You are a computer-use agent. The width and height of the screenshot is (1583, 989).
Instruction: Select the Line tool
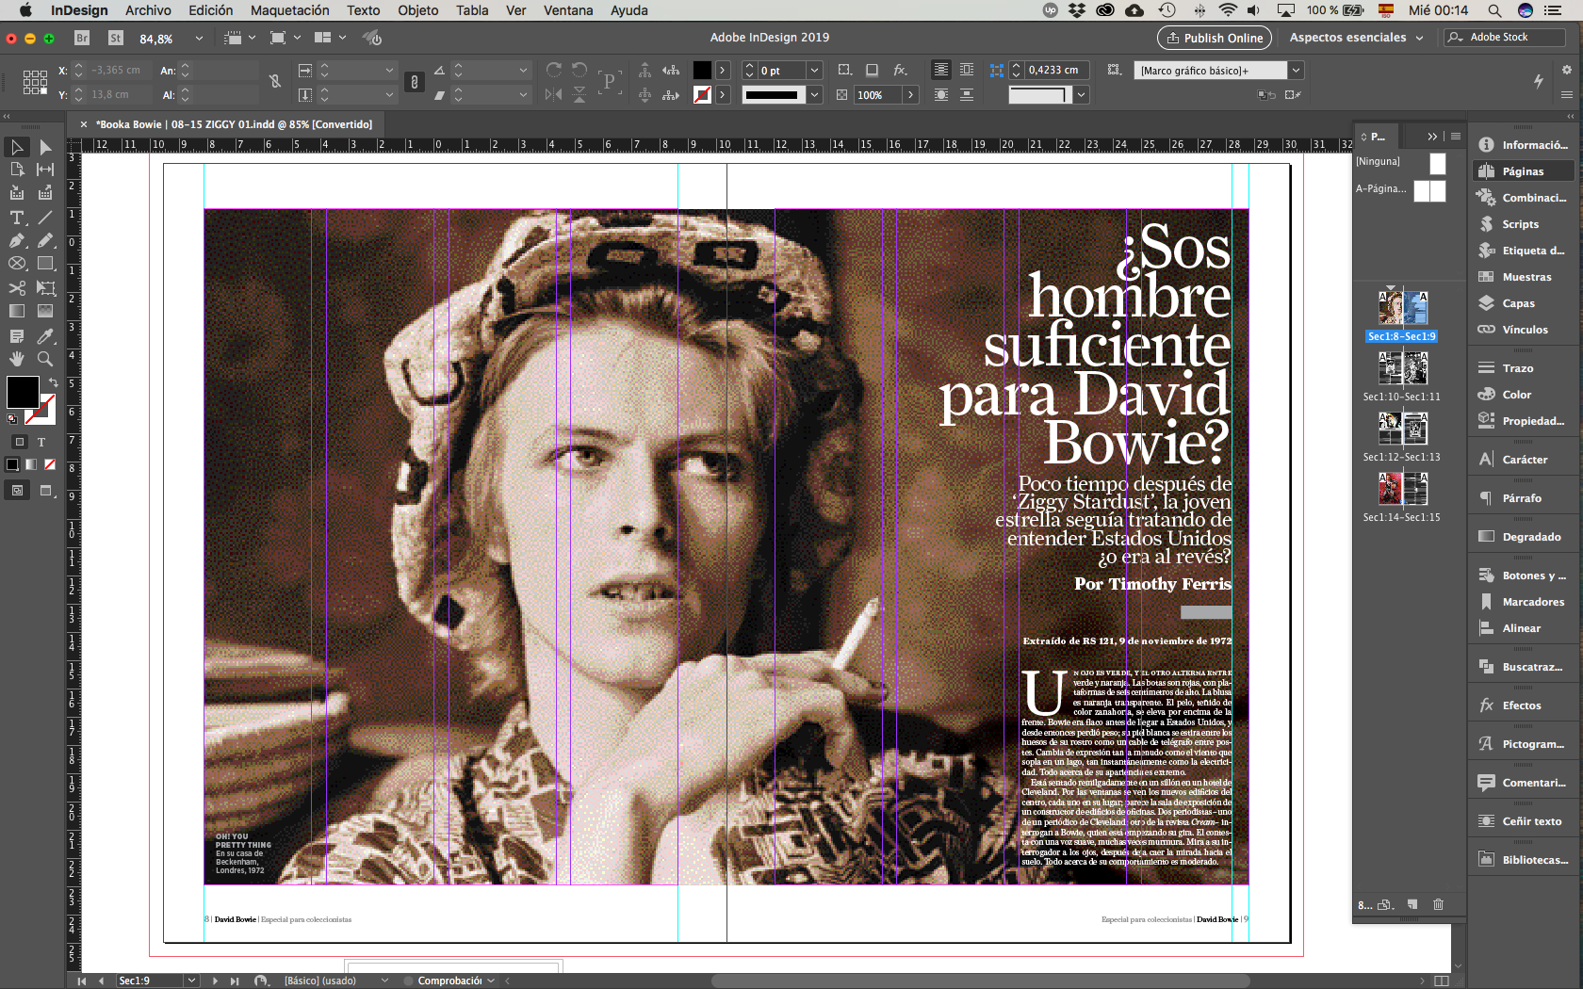(x=45, y=218)
